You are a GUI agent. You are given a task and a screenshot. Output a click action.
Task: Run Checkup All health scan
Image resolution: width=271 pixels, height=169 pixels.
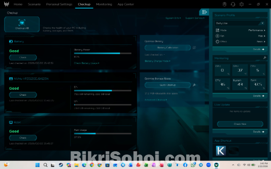tap(22, 24)
